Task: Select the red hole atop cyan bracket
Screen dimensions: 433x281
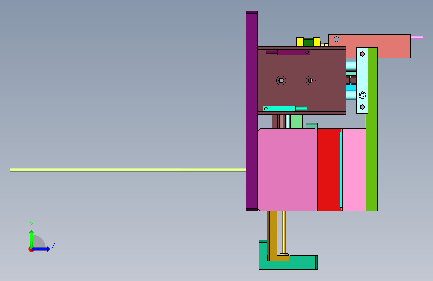Action: point(362,54)
